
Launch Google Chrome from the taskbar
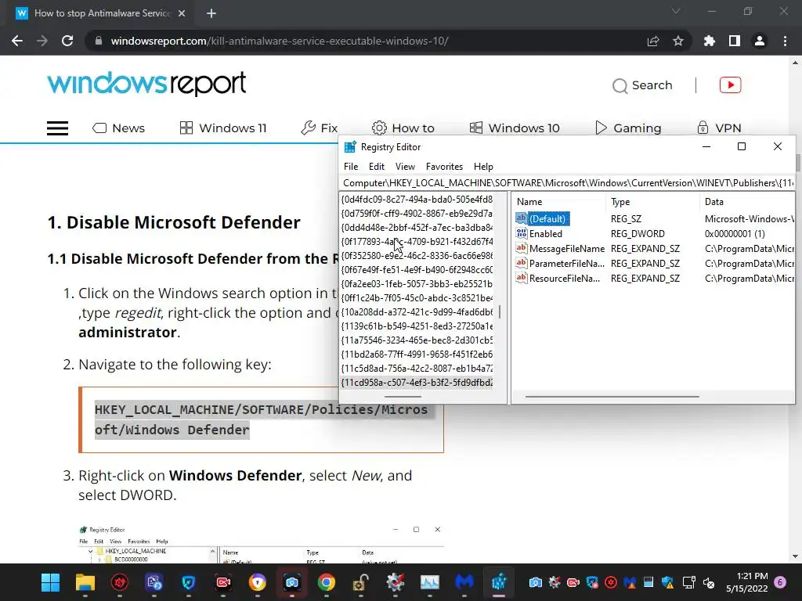327,582
